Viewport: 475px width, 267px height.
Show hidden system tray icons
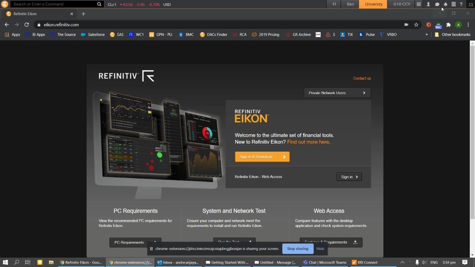point(402,262)
